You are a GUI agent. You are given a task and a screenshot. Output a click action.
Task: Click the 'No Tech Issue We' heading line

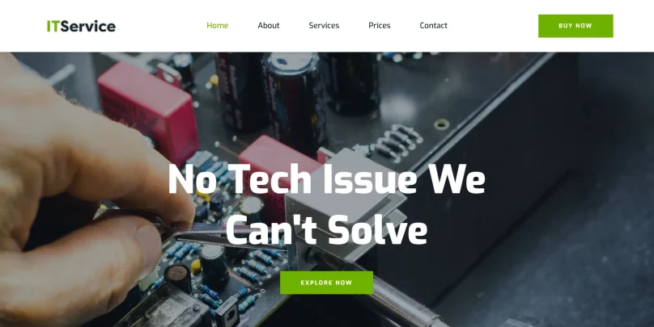(x=326, y=179)
